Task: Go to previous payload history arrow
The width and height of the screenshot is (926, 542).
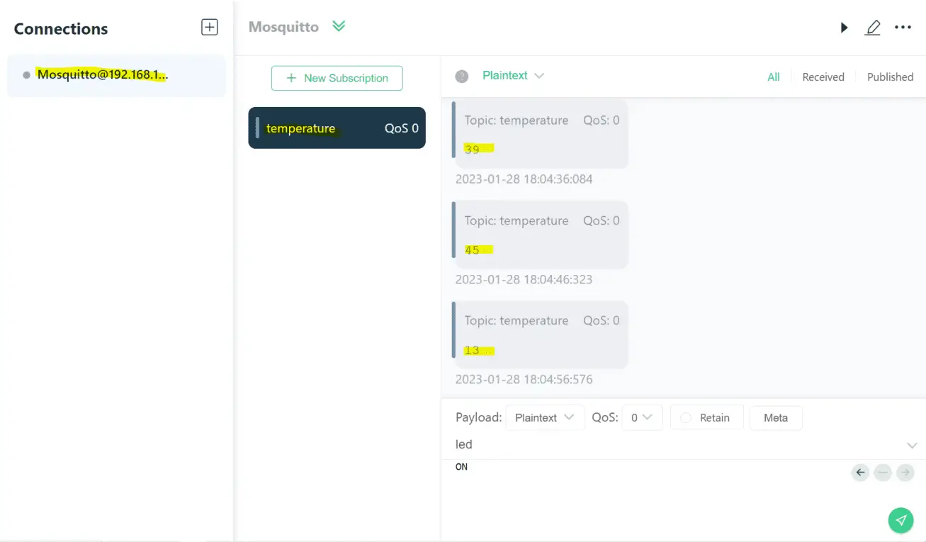Action: (860, 473)
